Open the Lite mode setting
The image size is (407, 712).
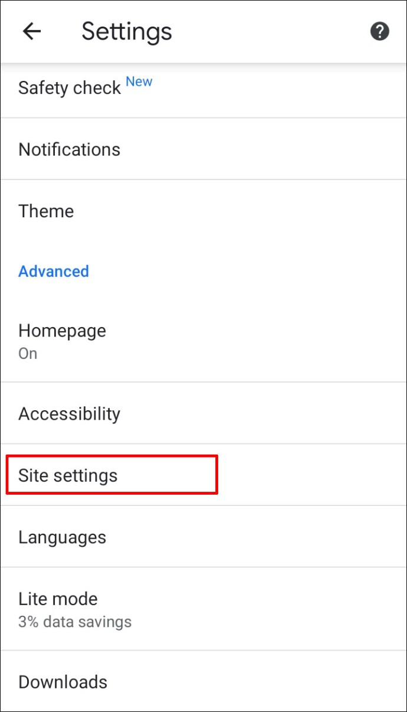58,599
